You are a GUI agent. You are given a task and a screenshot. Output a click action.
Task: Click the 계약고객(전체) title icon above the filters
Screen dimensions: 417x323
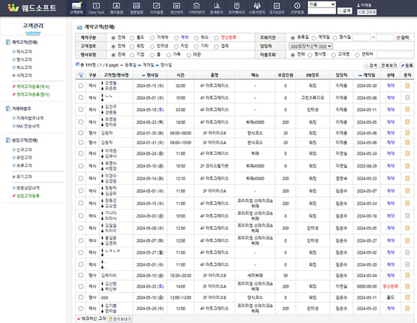(x=79, y=27)
